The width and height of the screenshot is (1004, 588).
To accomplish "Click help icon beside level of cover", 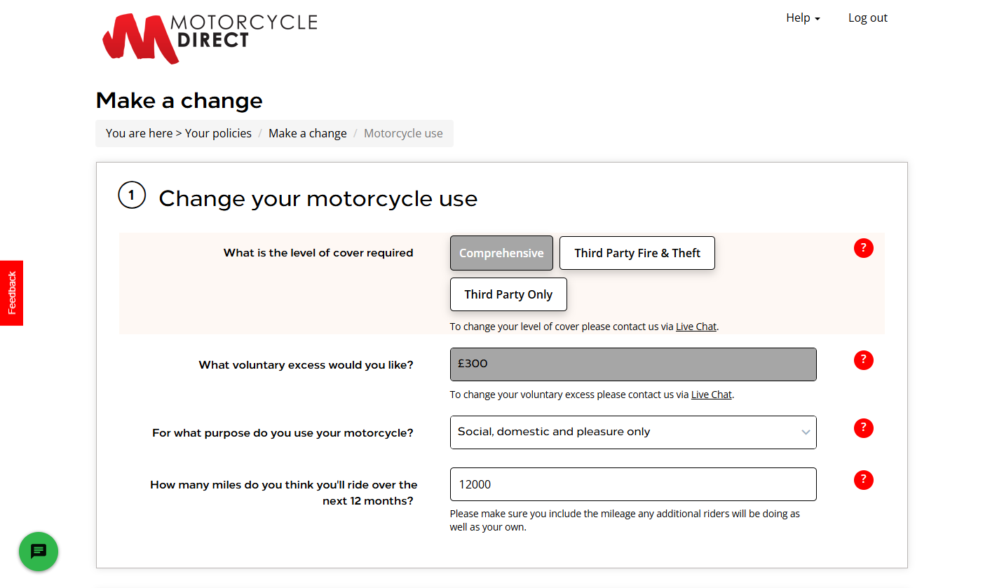I will [x=863, y=248].
